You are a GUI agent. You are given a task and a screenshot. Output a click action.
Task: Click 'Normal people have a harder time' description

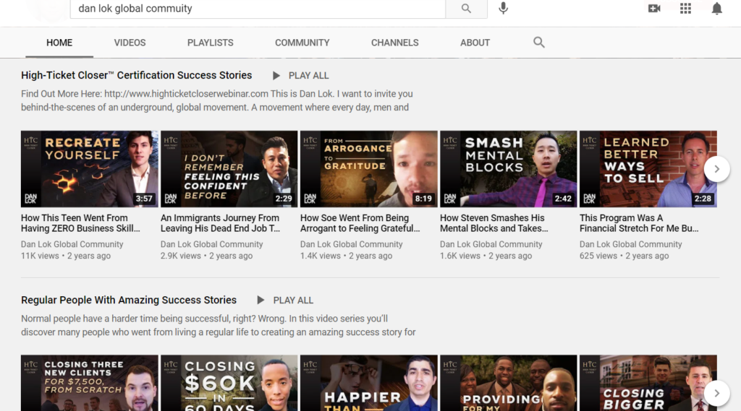[x=219, y=325]
